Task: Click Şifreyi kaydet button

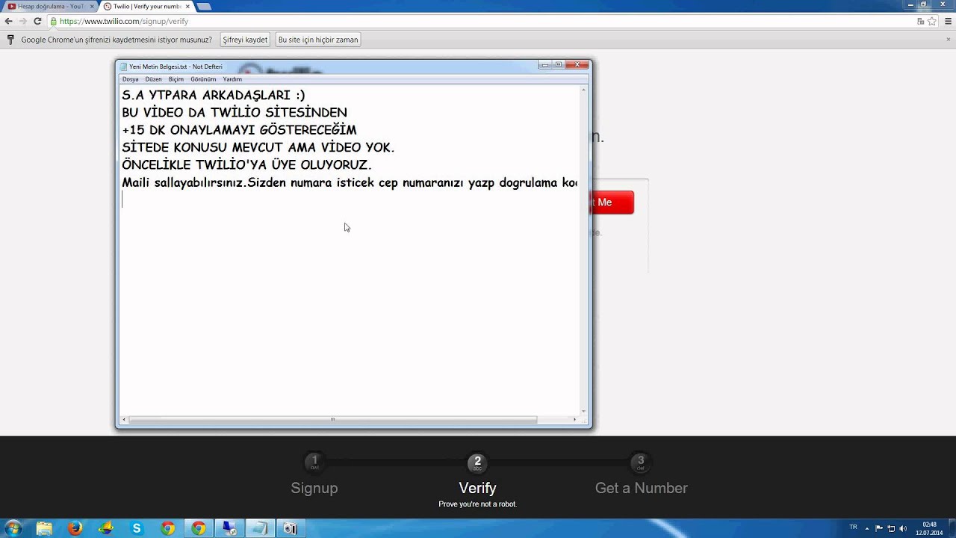Action: coord(245,40)
